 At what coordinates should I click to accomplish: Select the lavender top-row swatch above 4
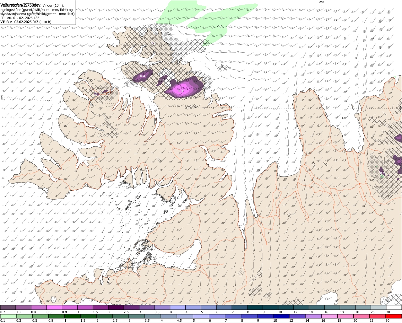click(x=178, y=307)
